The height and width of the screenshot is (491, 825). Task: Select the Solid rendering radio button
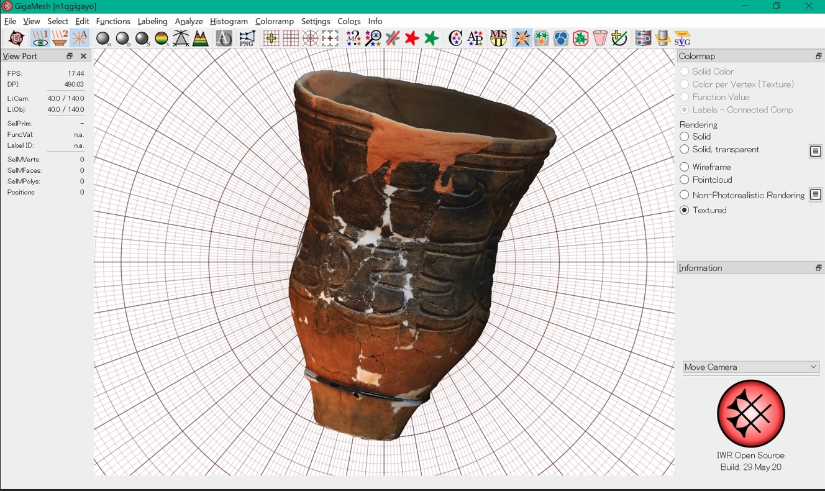685,137
